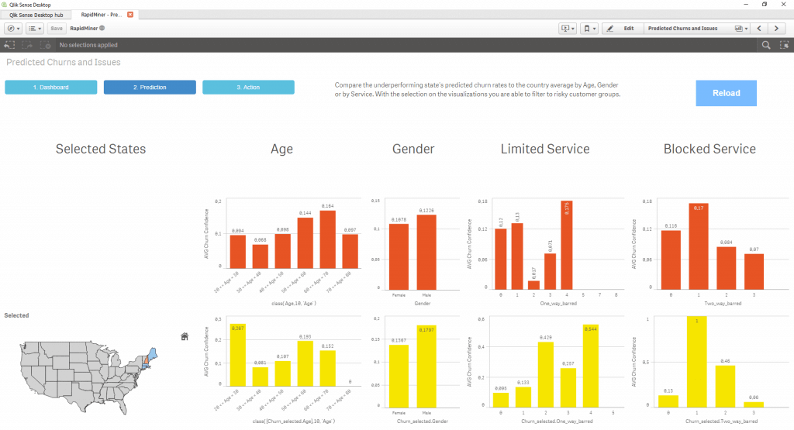Open the smart search magnifier

click(x=766, y=45)
